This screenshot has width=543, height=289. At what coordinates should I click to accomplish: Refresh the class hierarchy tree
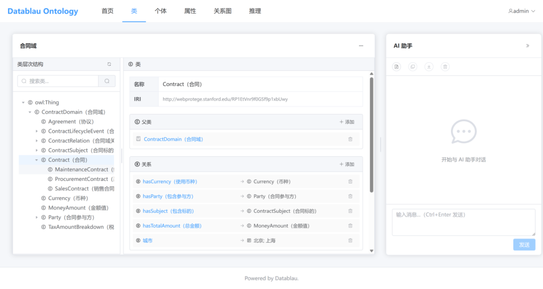click(109, 64)
